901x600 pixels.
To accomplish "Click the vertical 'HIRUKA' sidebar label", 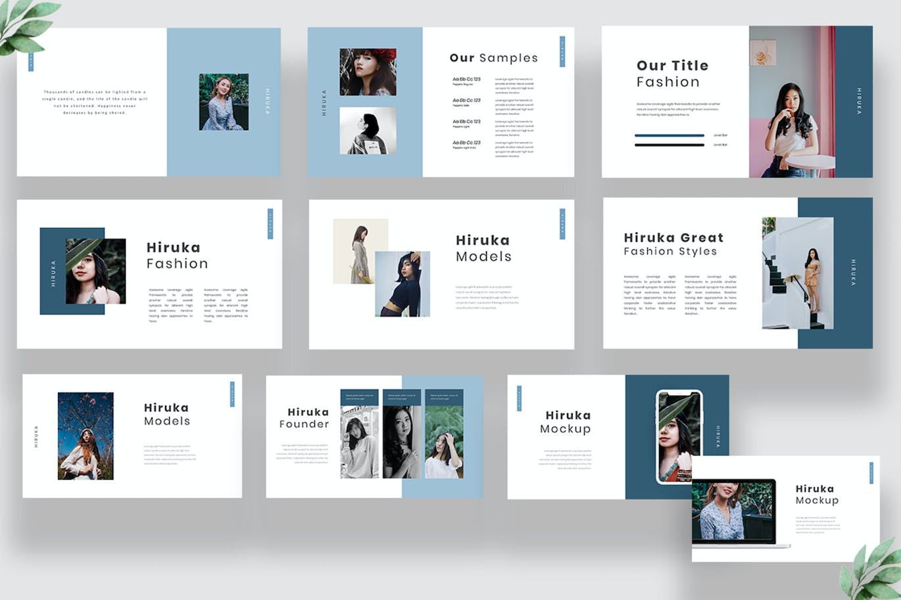I will coord(858,102).
